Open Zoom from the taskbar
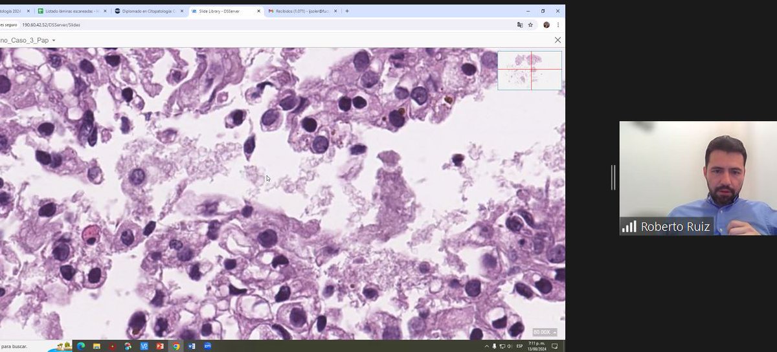This screenshot has height=352, width=777. (207, 346)
